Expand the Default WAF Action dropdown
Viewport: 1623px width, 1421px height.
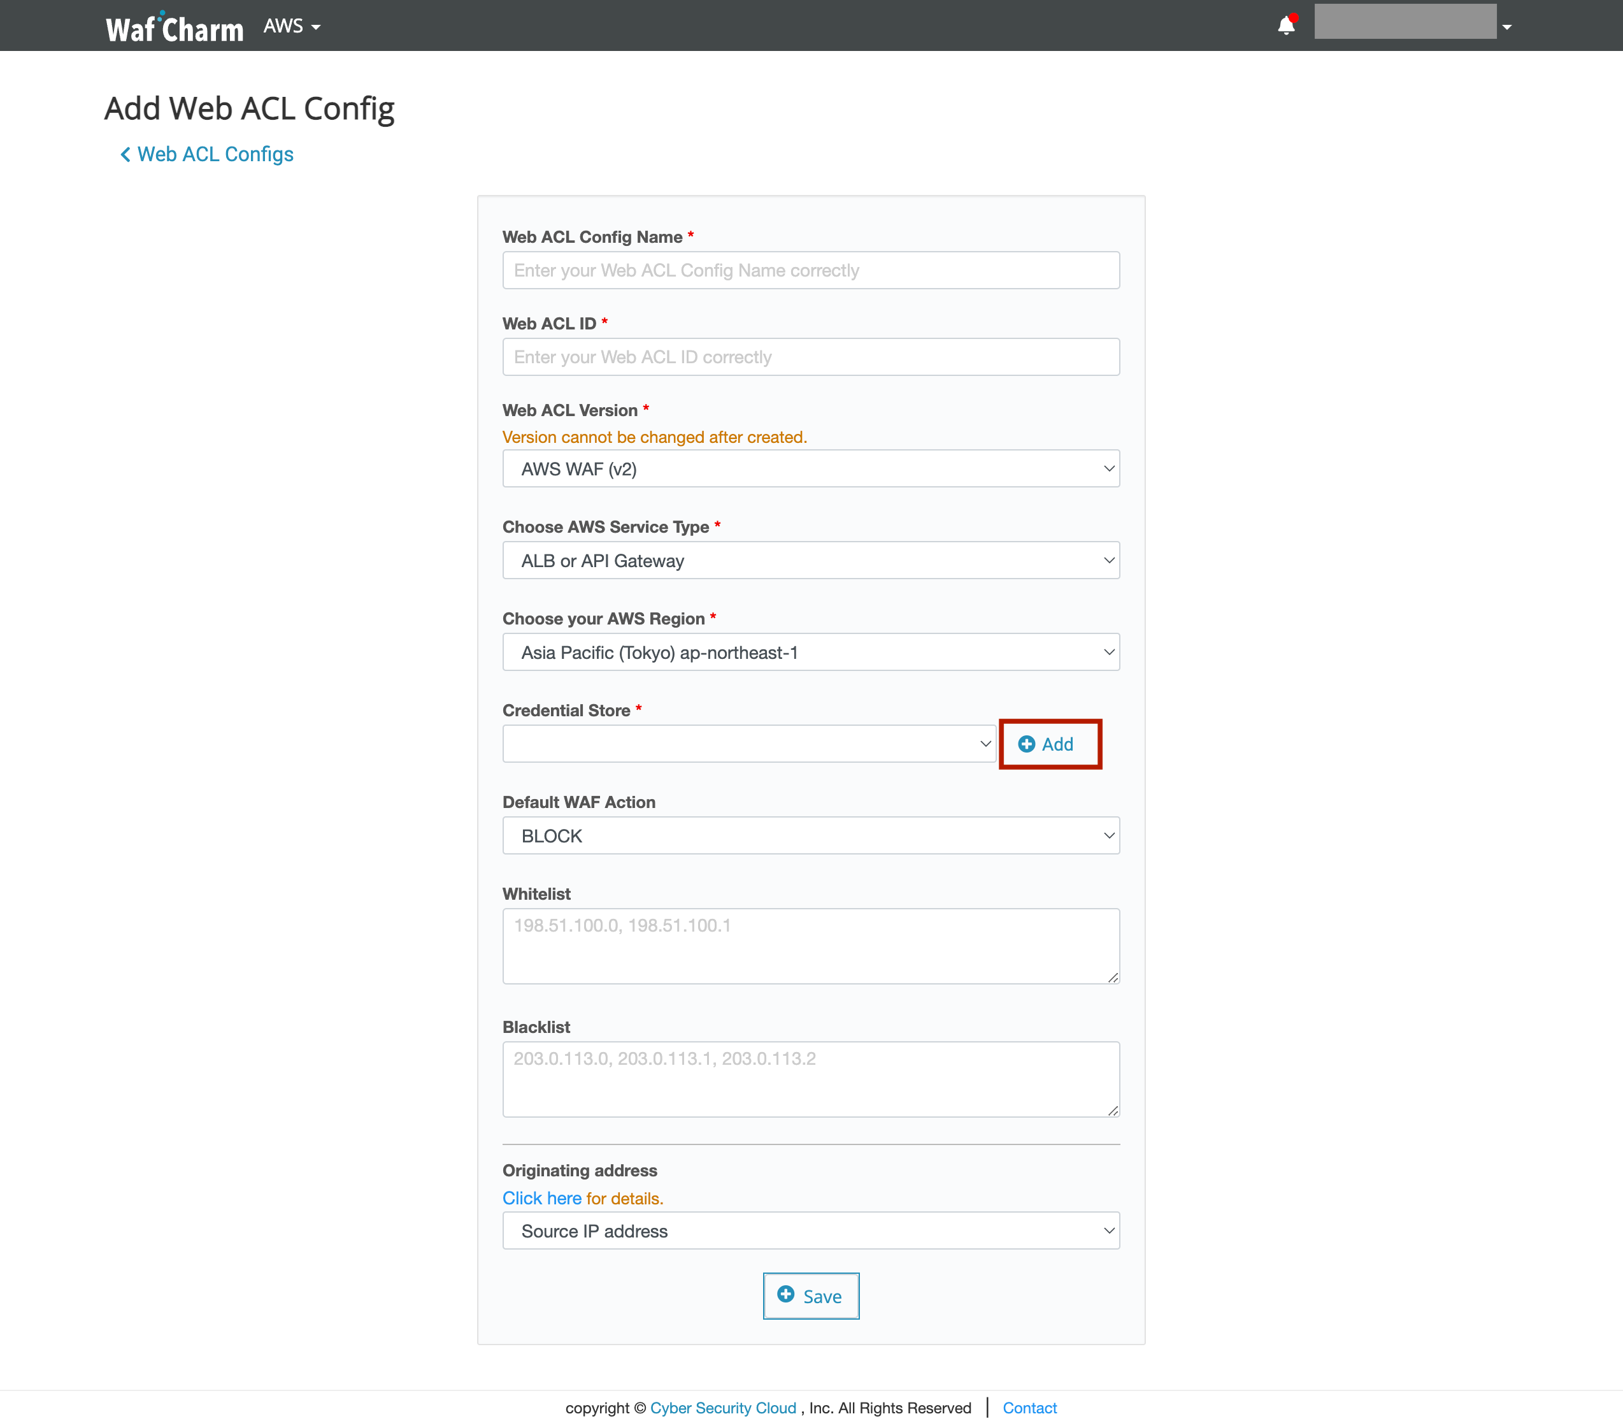coord(810,836)
